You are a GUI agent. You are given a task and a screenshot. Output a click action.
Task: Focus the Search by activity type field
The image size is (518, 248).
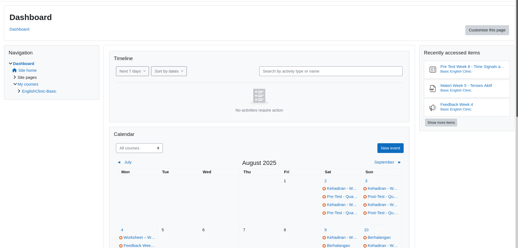click(x=331, y=71)
